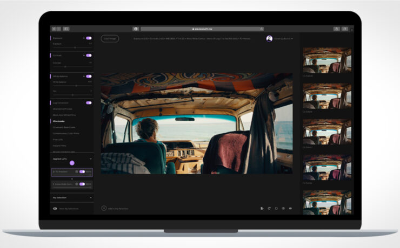Click the Tint slider handle

click(x=72, y=95)
